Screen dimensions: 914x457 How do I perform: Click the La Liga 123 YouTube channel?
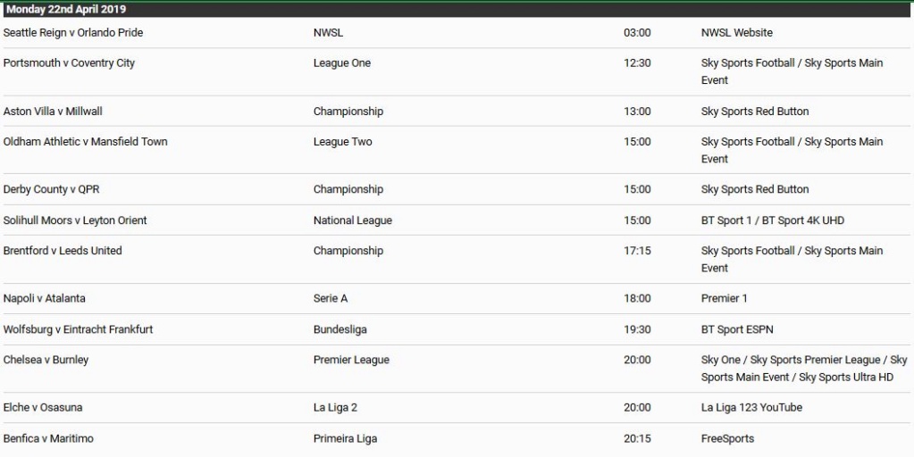[x=751, y=408]
